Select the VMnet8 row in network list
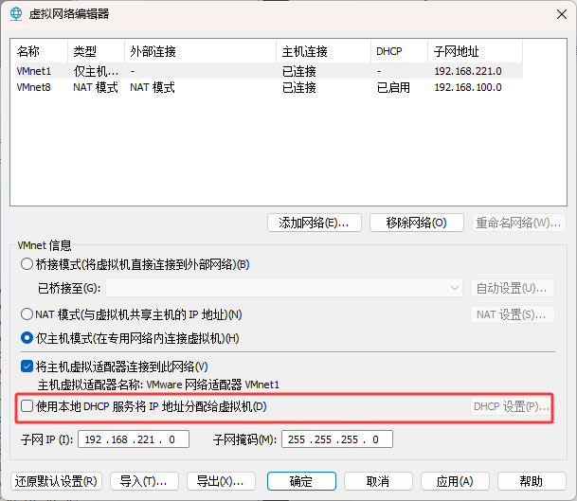This screenshot has height=501, width=577. [x=269, y=87]
